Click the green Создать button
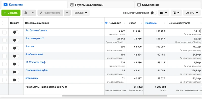Screen dimensions: 202x99 click(11, 13)
